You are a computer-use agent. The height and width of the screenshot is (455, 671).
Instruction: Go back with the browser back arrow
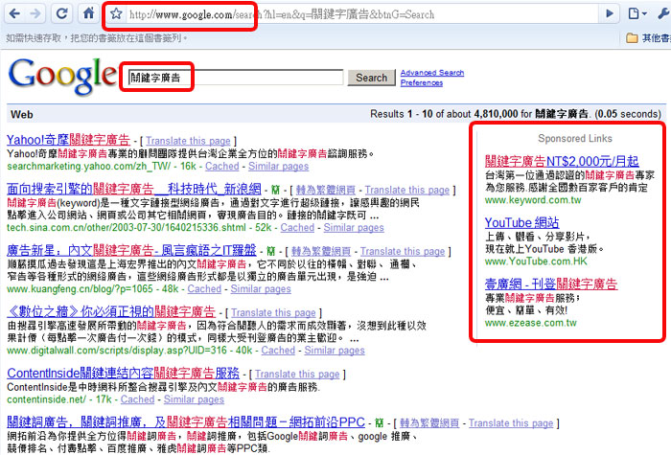pos(14,14)
